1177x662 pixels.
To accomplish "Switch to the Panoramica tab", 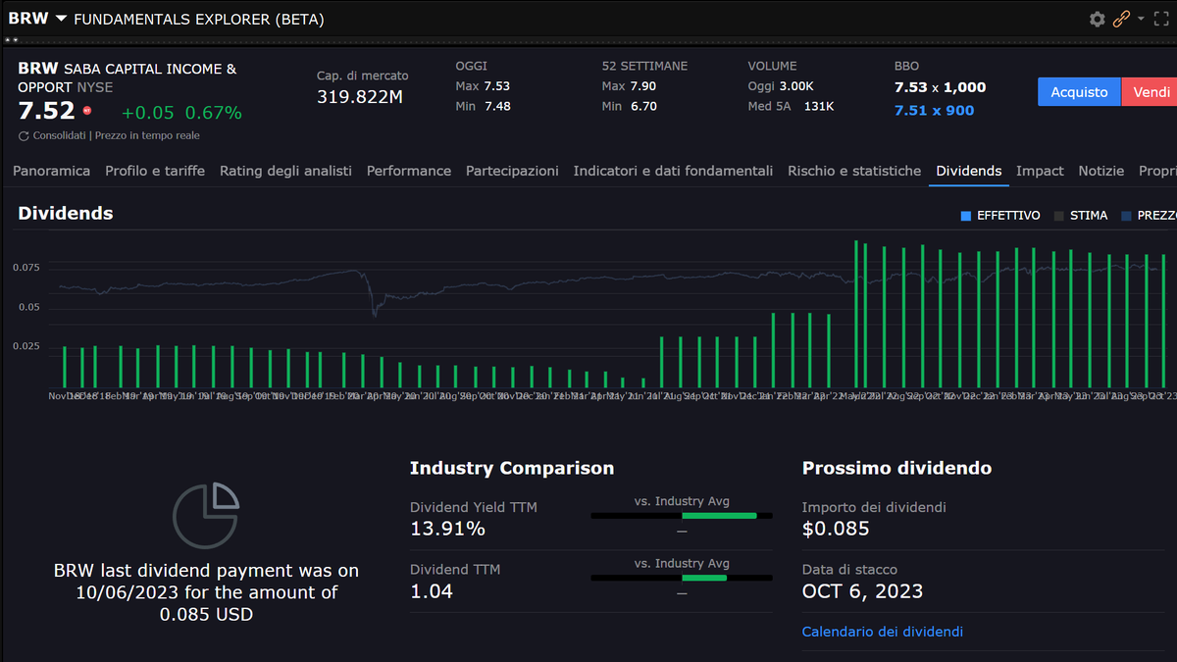I will click(x=51, y=171).
